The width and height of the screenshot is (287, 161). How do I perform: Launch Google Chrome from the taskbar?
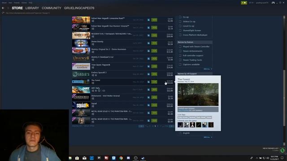pos(121,158)
